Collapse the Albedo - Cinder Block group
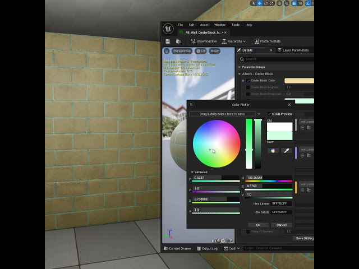Viewport: 359px width, 269px height. tap(240, 74)
